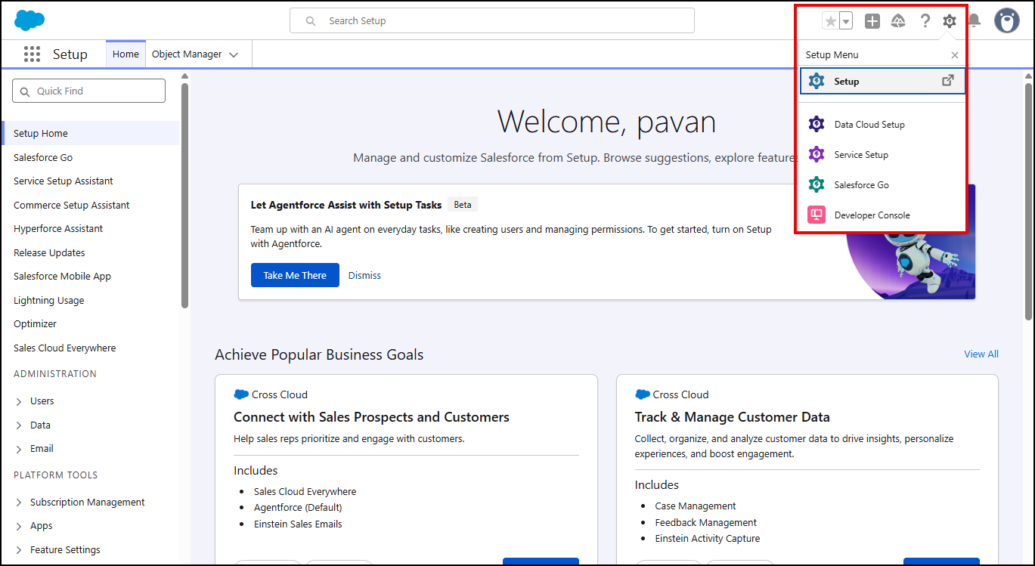Click the Dismiss link

(x=364, y=276)
